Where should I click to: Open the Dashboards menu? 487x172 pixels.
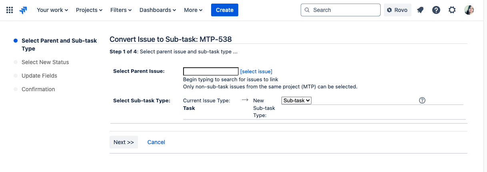158,10
